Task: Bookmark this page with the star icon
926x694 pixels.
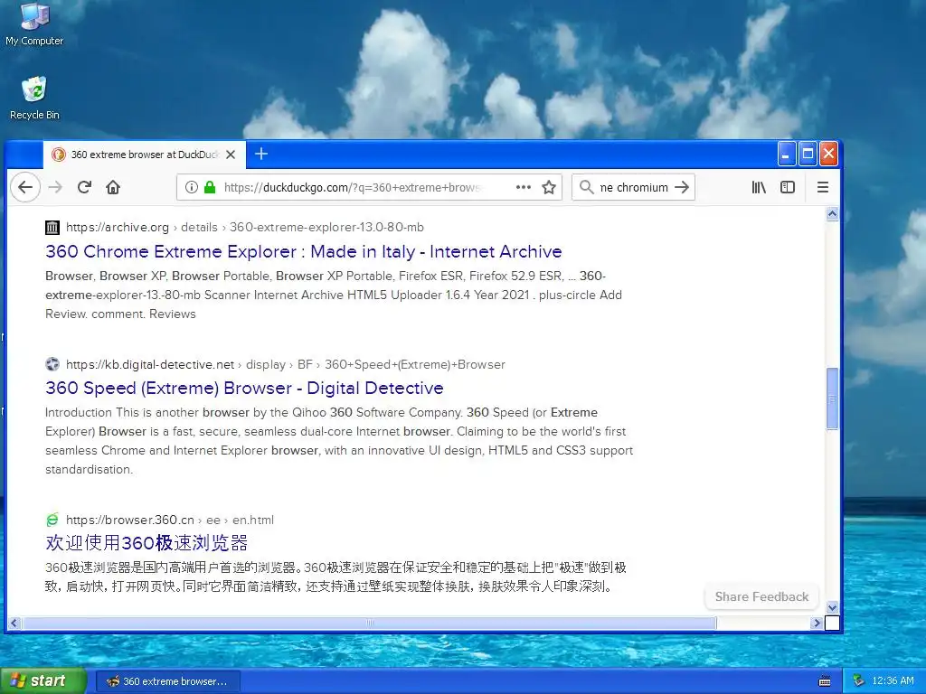Action: coord(549,188)
